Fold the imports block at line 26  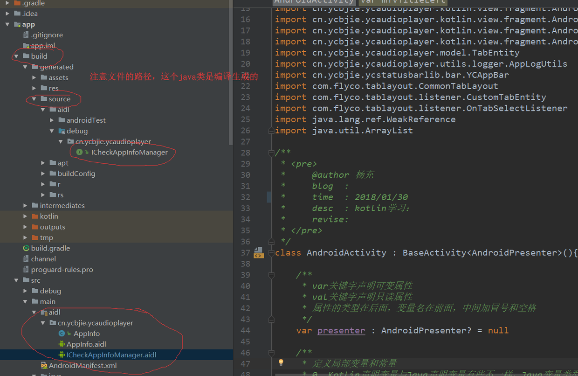(x=271, y=131)
